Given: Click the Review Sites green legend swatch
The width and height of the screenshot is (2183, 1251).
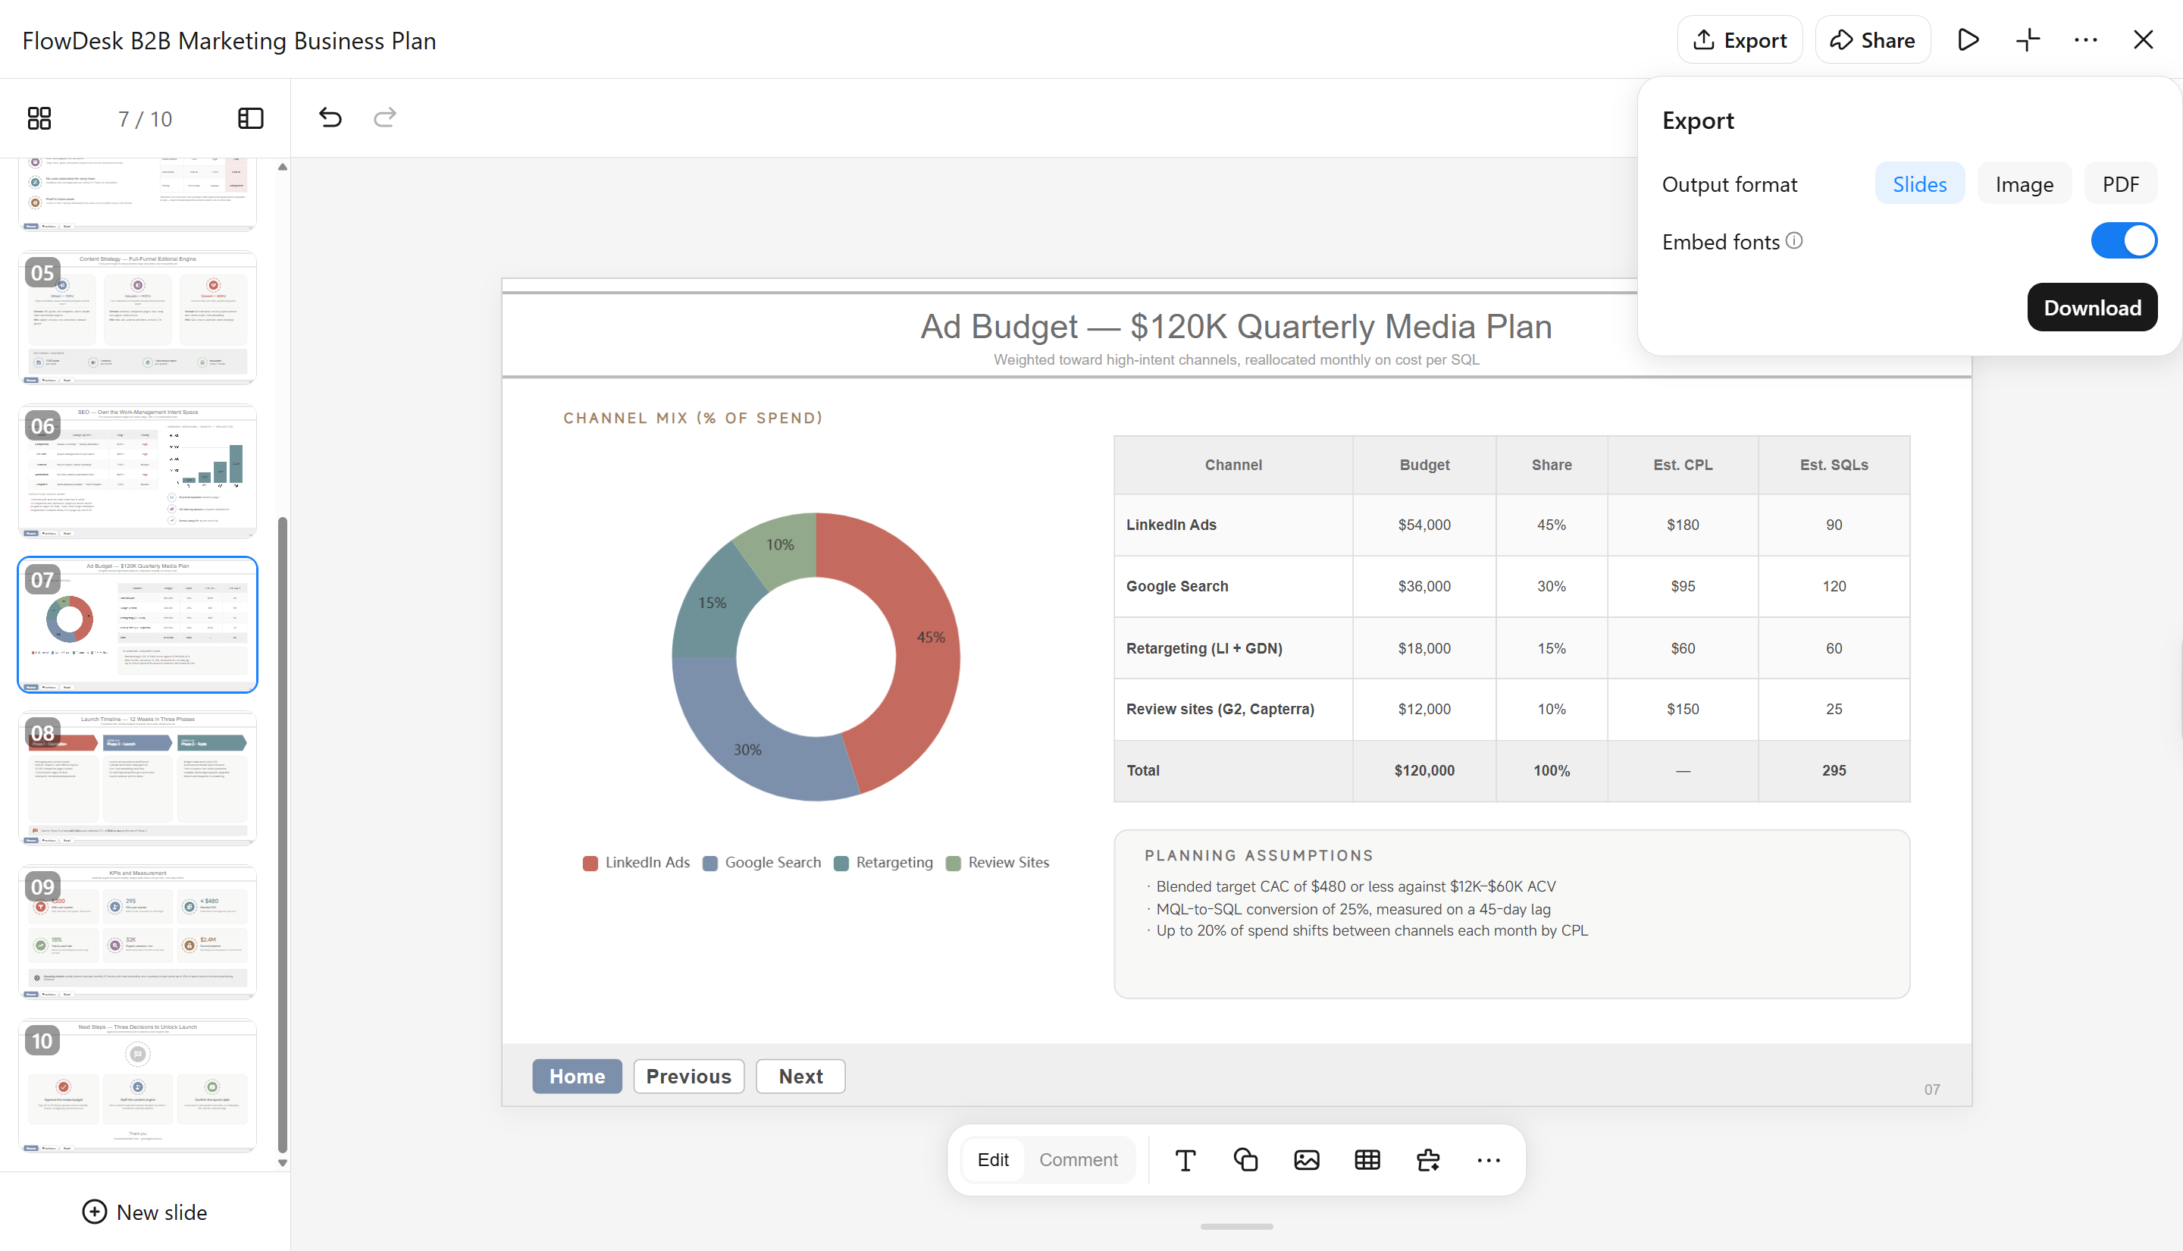Looking at the screenshot, I should (x=954, y=864).
